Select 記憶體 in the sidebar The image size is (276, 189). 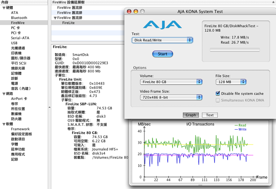coord(16,73)
